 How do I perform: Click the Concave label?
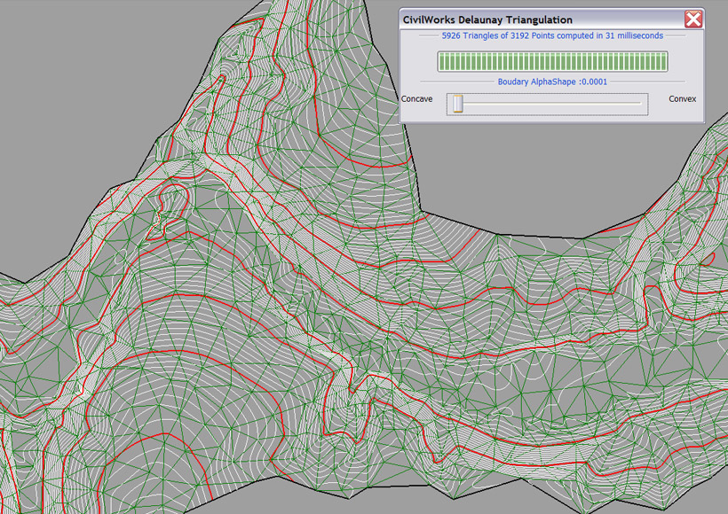pyautogui.click(x=417, y=99)
